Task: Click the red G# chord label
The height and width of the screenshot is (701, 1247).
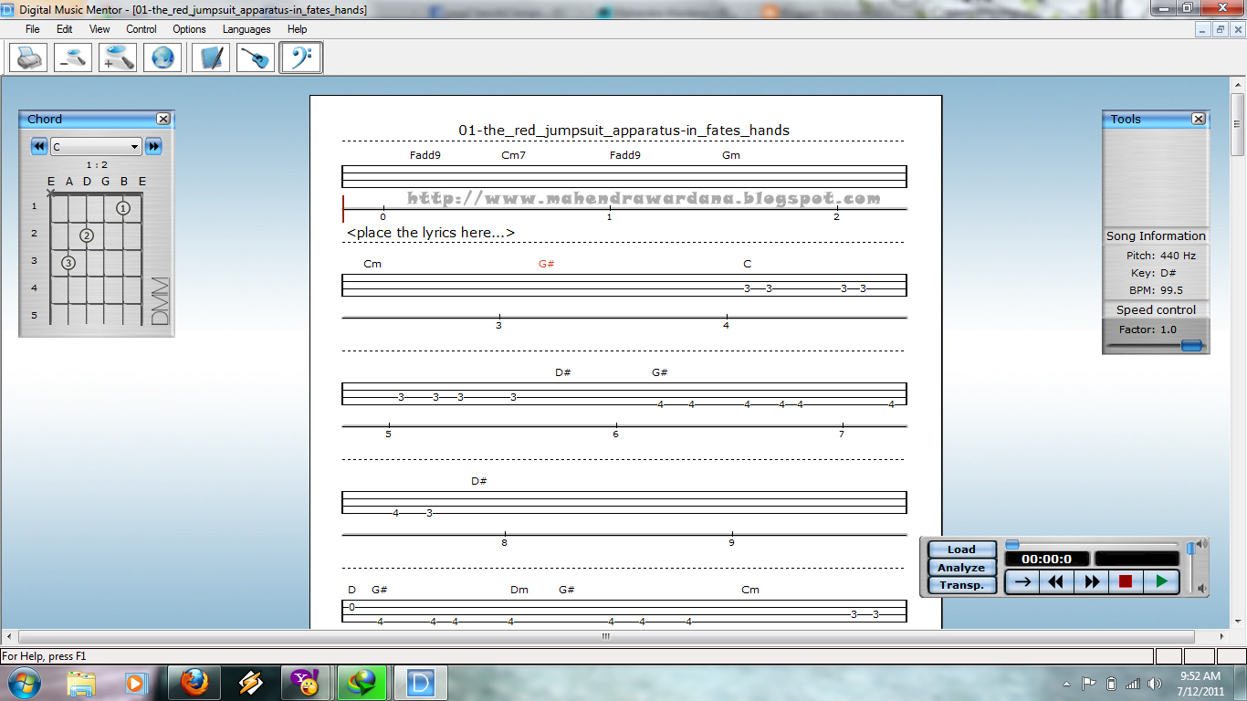Action: click(x=547, y=264)
